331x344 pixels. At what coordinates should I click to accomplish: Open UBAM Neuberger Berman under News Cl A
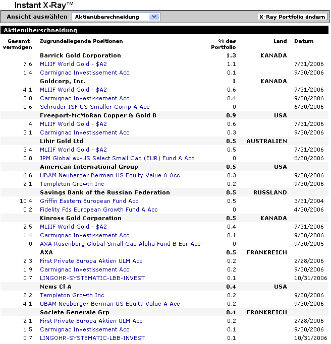(109, 304)
